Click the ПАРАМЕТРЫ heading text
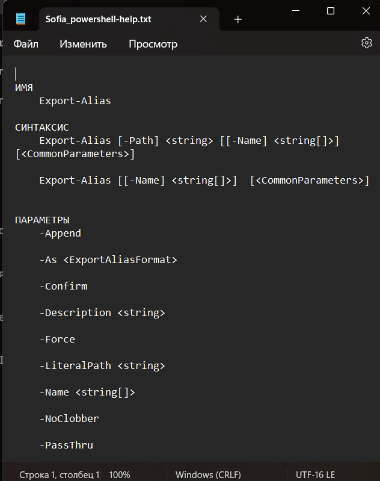380x481 pixels. 42,220
